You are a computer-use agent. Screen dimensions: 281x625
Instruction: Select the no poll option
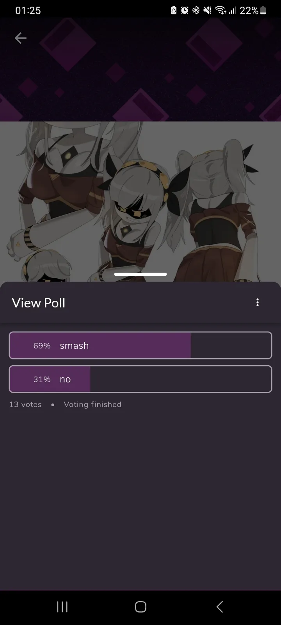pyautogui.click(x=140, y=379)
